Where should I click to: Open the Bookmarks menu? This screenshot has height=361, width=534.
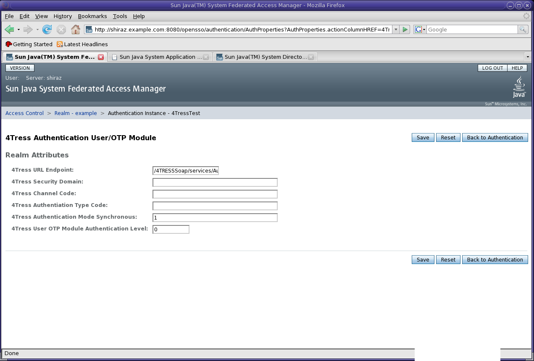tap(92, 16)
